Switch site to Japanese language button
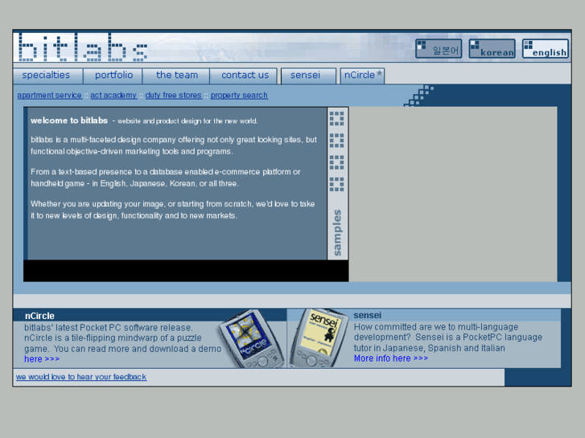 coord(439,49)
